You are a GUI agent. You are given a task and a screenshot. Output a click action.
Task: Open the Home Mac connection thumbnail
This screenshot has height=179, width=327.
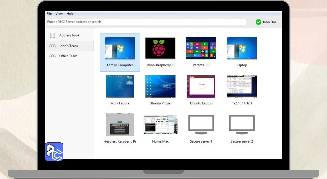(x=160, y=125)
